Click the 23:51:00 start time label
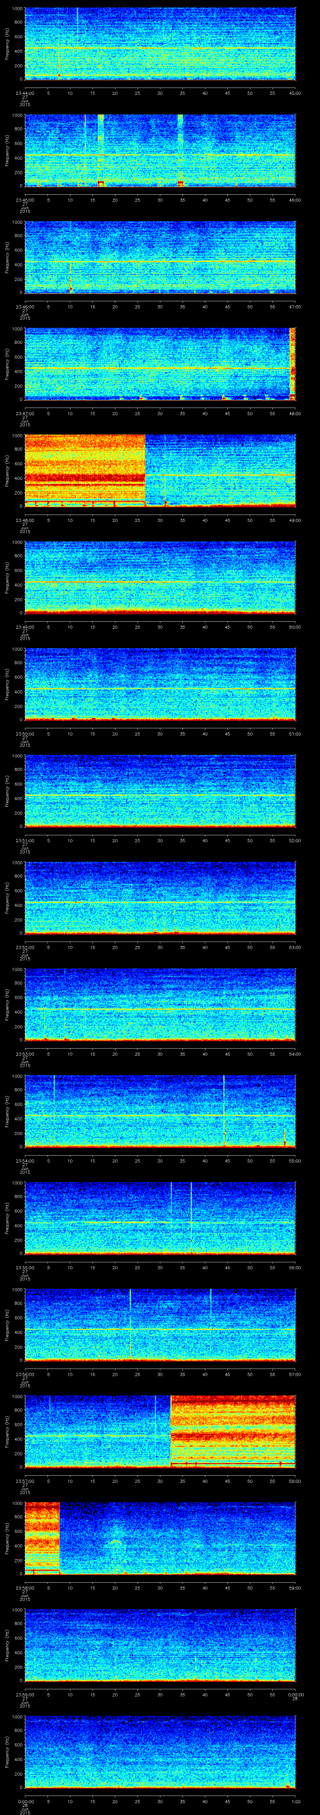This screenshot has width=320, height=1815. pyautogui.click(x=25, y=840)
